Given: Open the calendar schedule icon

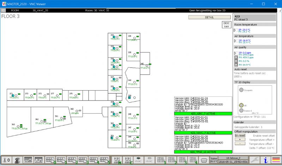Looking at the screenshot, I should (x=28, y=160).
